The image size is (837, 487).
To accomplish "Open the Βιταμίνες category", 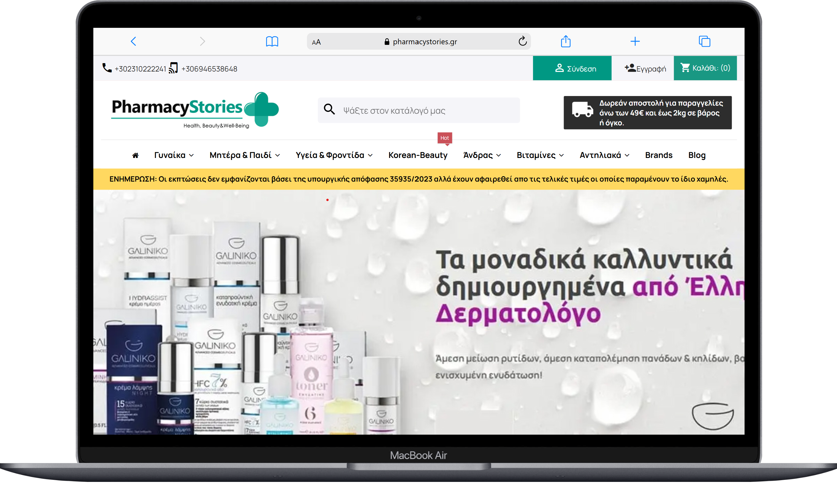I will coord(536,156).
